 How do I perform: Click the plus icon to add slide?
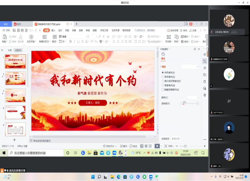(14, 140)
